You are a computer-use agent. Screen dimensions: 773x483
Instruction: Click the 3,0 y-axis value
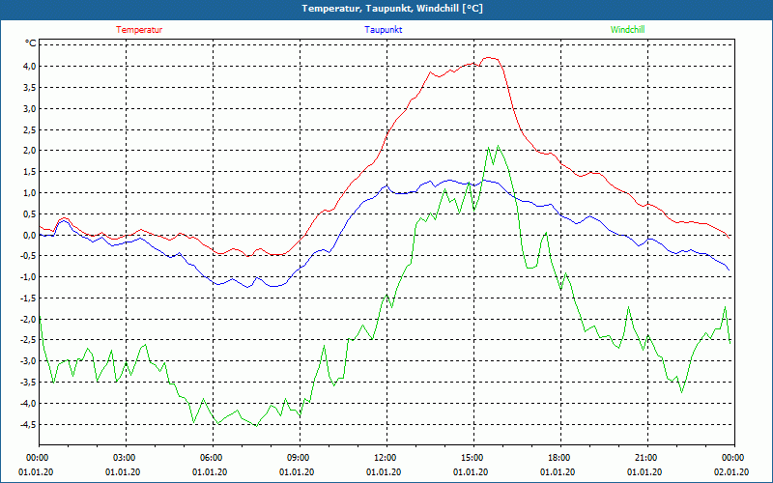click(30, 108)
